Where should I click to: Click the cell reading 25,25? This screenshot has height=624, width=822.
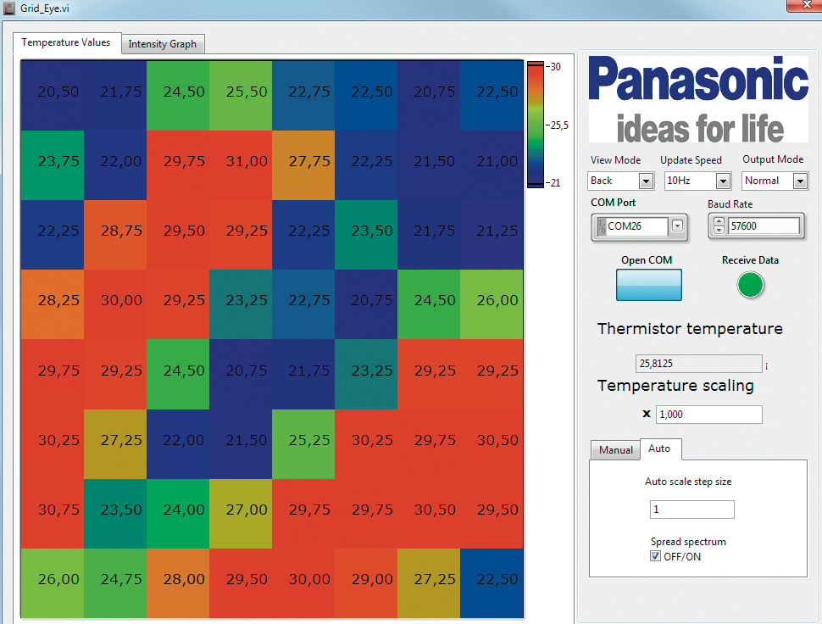tap(303, 444)
